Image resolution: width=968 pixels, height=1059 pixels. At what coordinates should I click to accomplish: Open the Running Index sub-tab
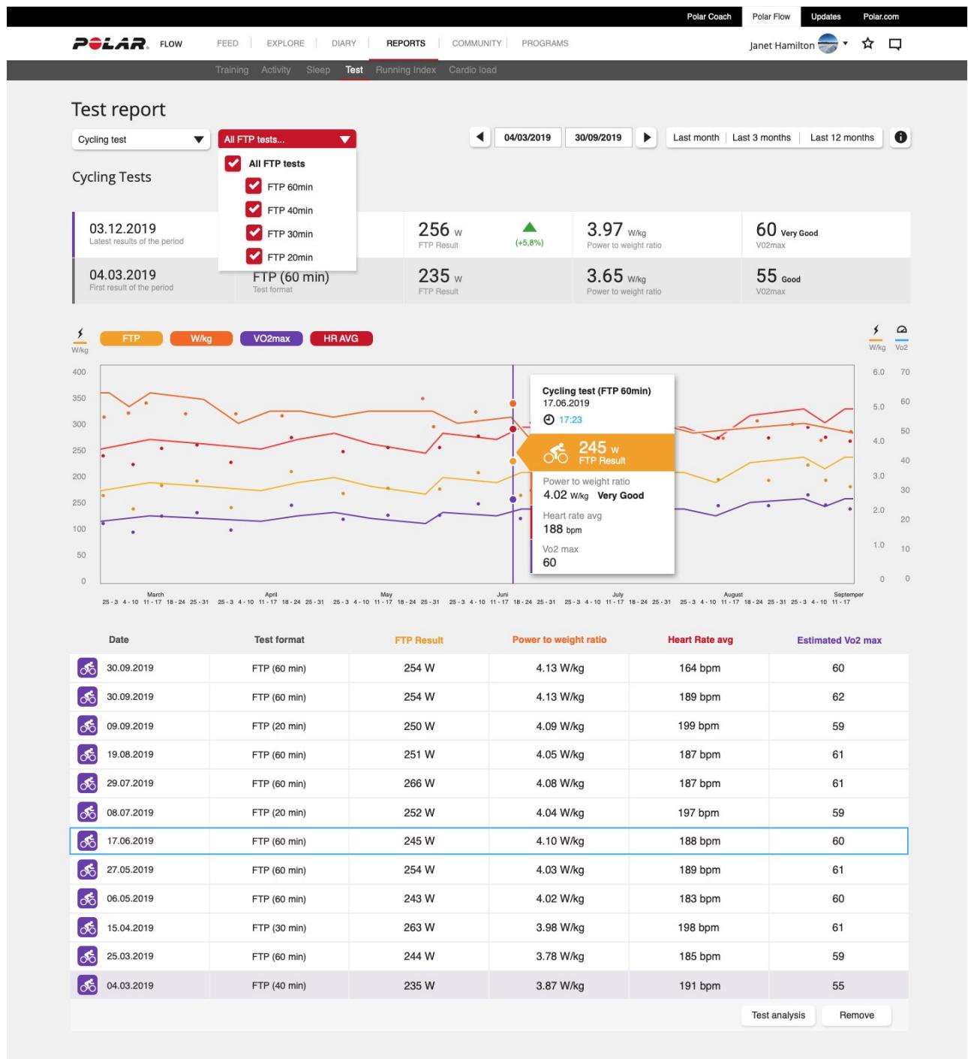click(406, 70)
